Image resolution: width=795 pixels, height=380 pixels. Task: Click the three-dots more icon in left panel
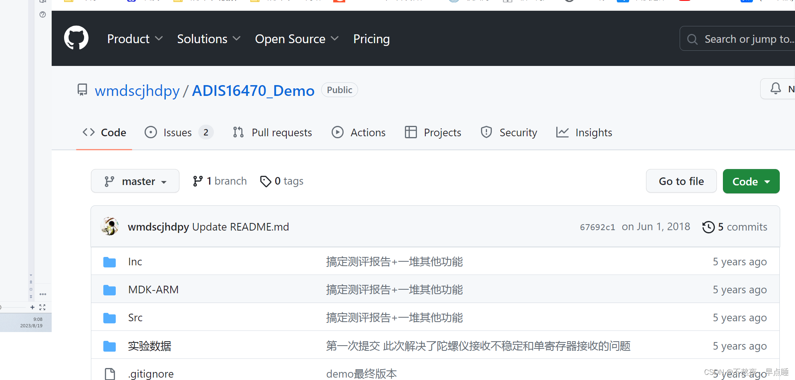click(x=43, y=294)
